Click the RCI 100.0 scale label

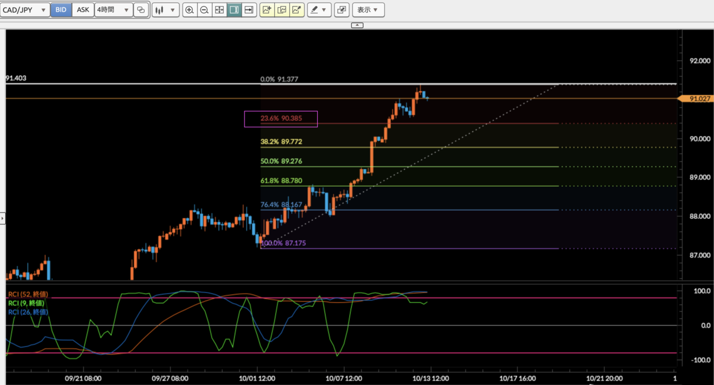click(702, 290)
